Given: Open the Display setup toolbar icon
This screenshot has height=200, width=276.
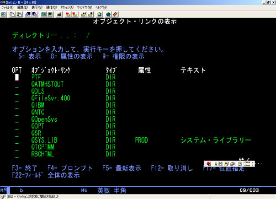Looking at the screenshot, I should click(44, 14).
